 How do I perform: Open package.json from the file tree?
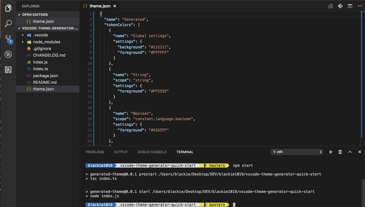click(x=45, y=76)
